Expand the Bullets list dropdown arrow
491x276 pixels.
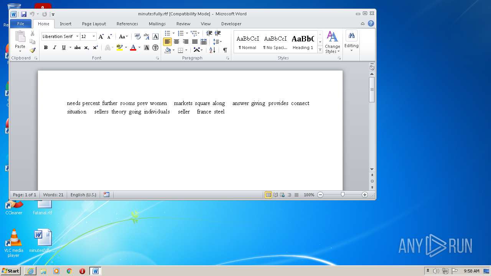173,33
